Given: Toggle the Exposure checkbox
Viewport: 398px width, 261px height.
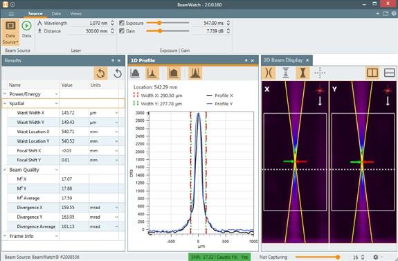Looking at the screenshot, I should (x=122, y=23).
